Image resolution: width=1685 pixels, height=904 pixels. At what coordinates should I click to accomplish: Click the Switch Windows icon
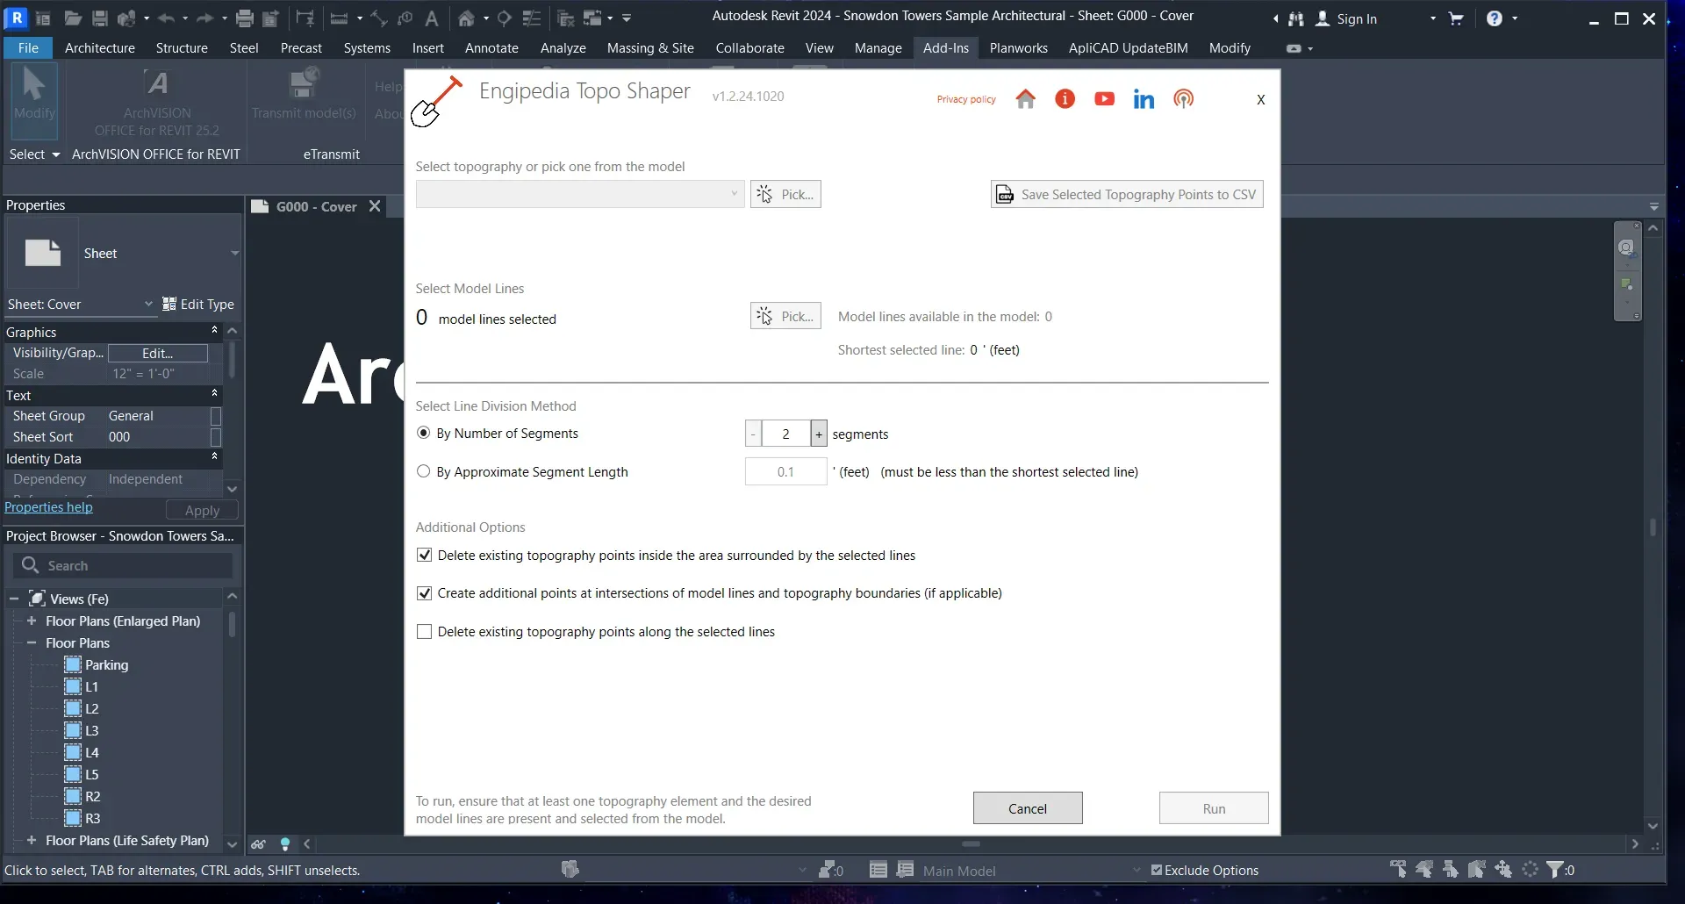592,18
